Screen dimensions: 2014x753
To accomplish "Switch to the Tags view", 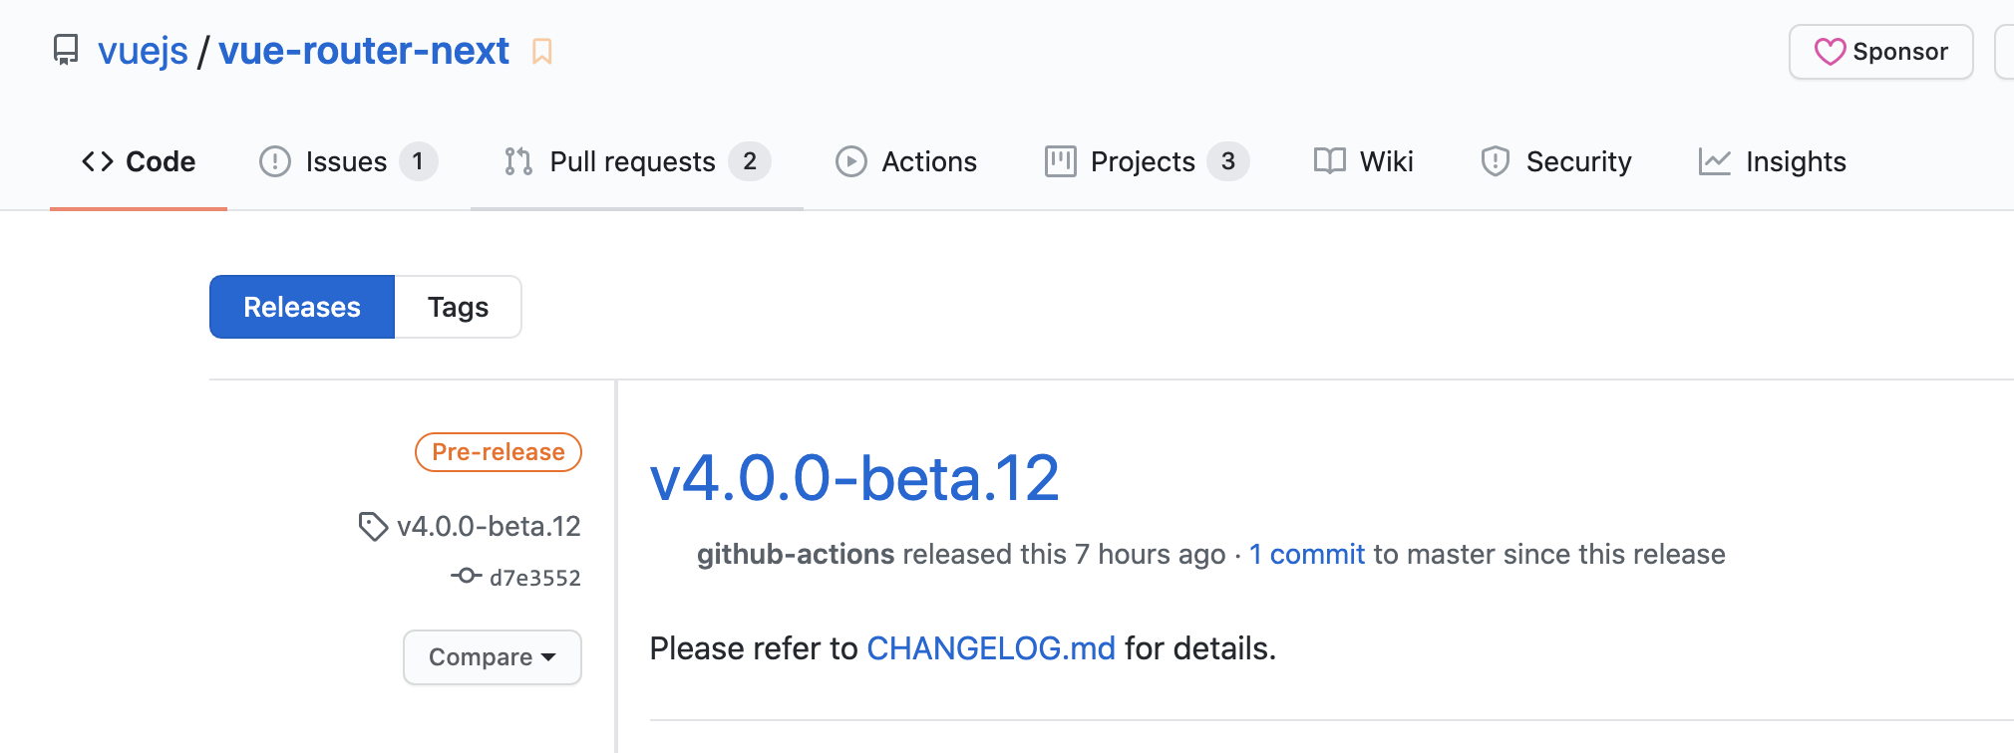I will pyautogui.click(x=459, y=307).
